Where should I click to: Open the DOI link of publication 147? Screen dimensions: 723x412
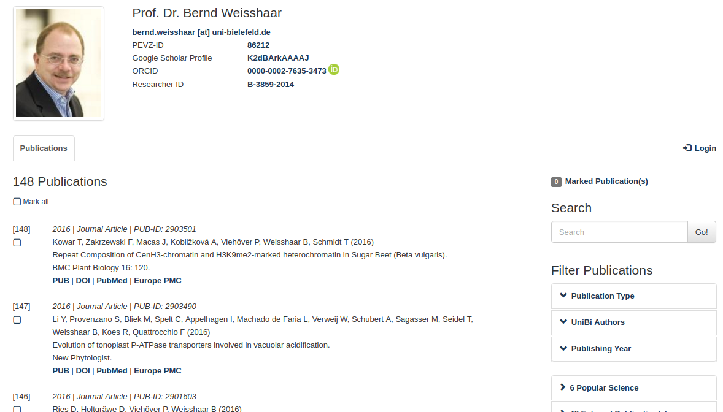[x=83, y=371]
